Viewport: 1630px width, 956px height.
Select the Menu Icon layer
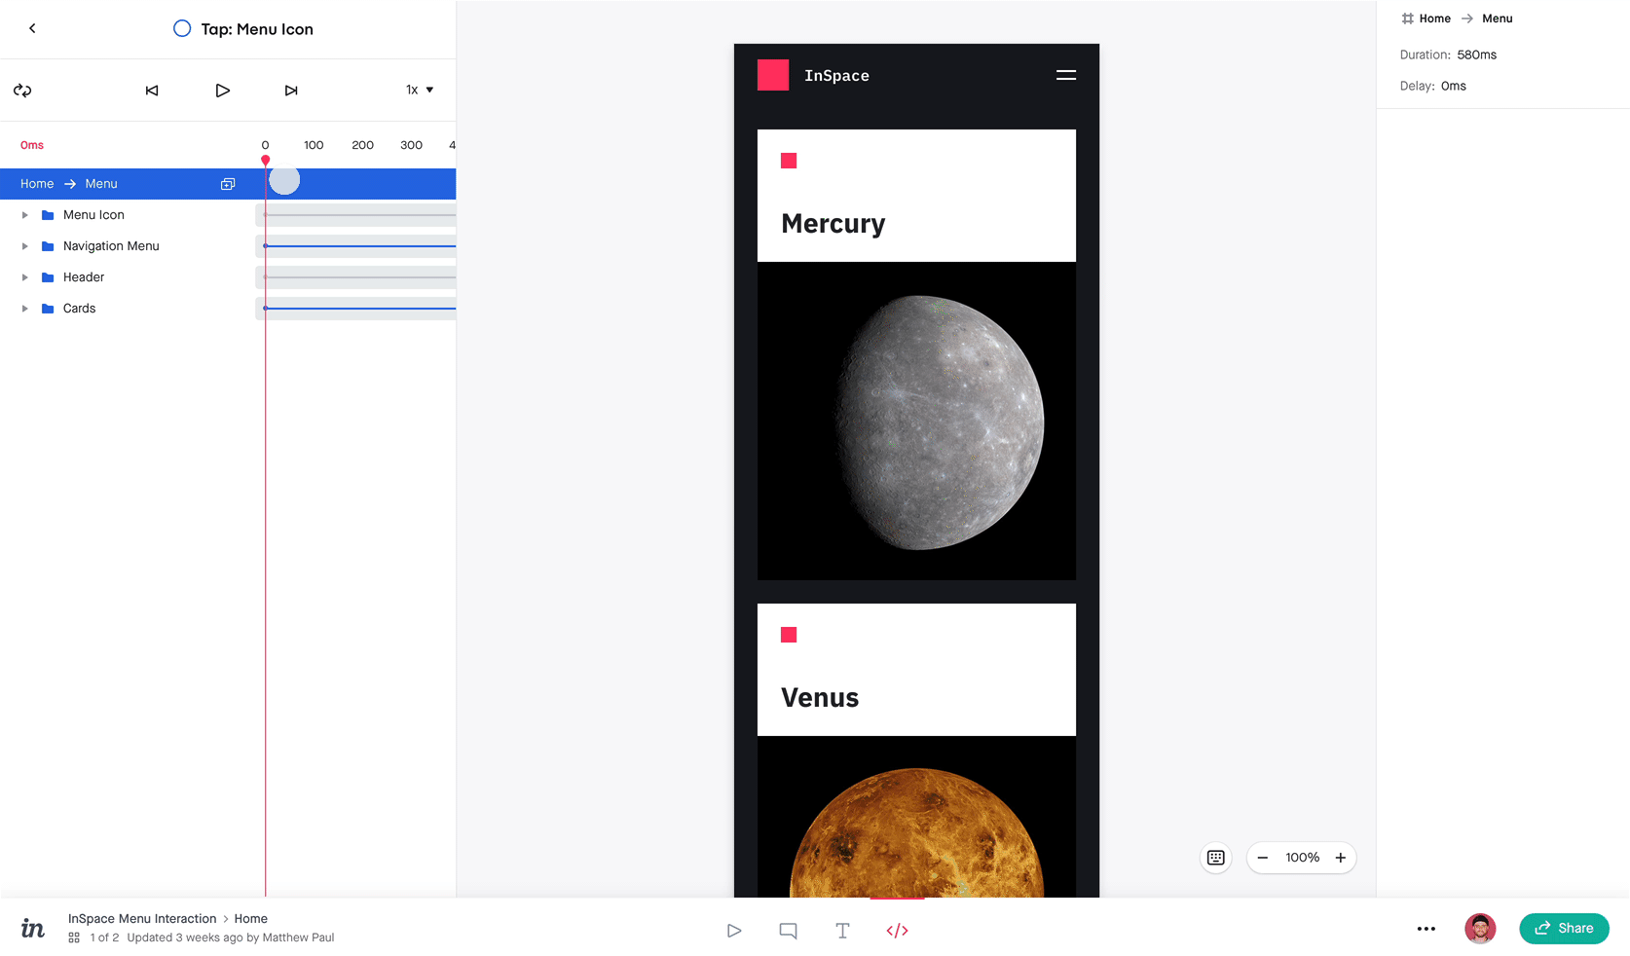[x=93, y=215]
